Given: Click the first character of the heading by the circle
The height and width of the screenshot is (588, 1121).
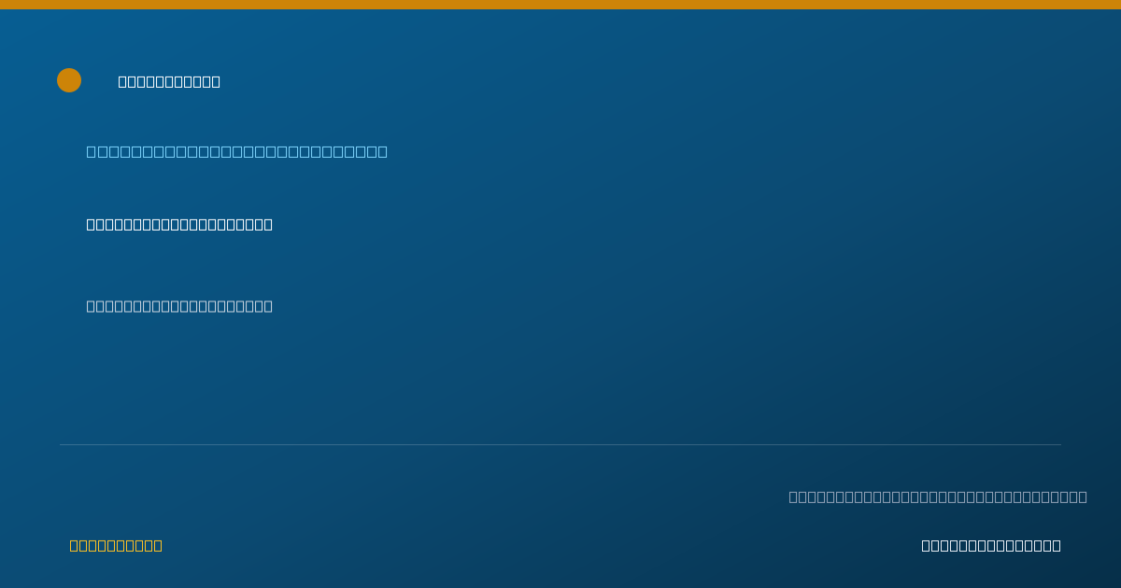Looking at the screenshot, I should 123,81.
